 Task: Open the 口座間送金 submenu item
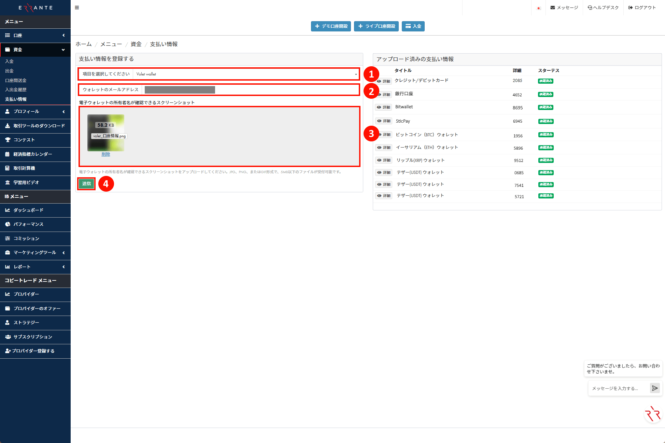pyautogui.click(x=16, y=80)
